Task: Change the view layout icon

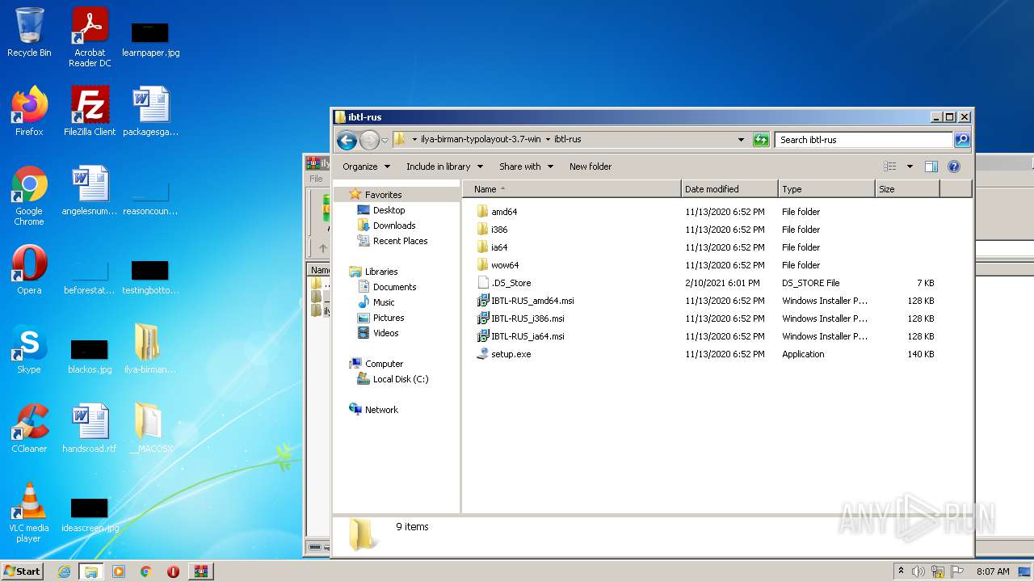Action: pos(889,167)
